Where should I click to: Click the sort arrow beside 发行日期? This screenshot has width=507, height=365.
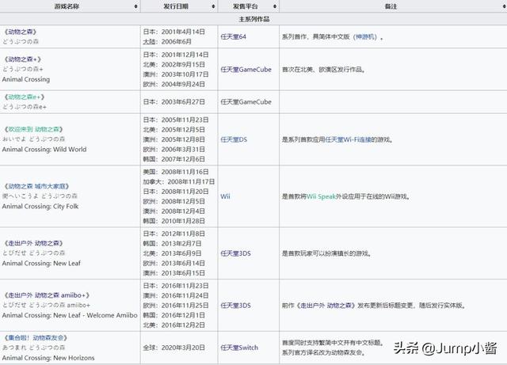point(213,6)
